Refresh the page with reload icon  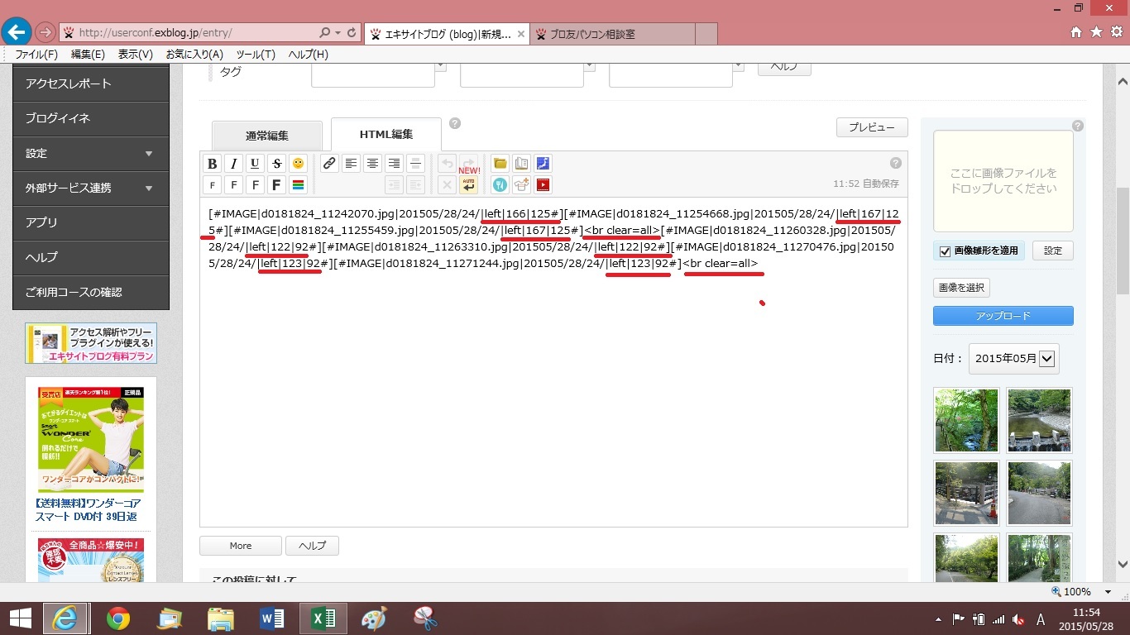352,33
